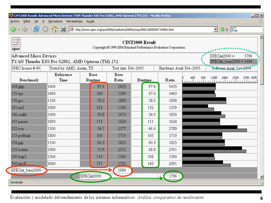Click the Firefox icon in title bar
This screenshot has width=271, height=203.
11,15
